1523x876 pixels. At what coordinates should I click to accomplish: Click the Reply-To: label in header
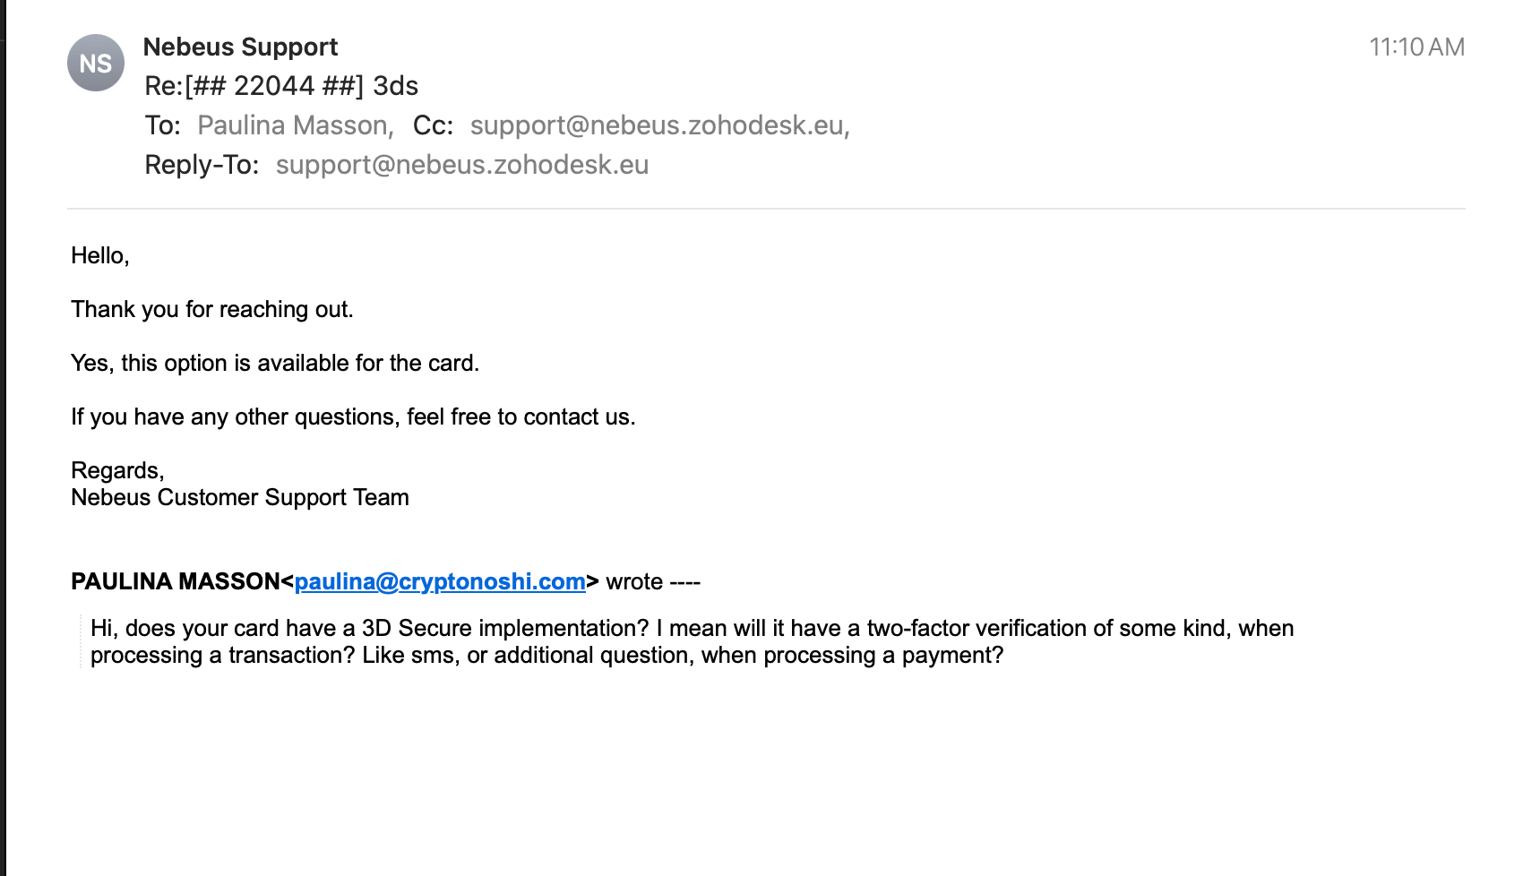tap(202, 165)
